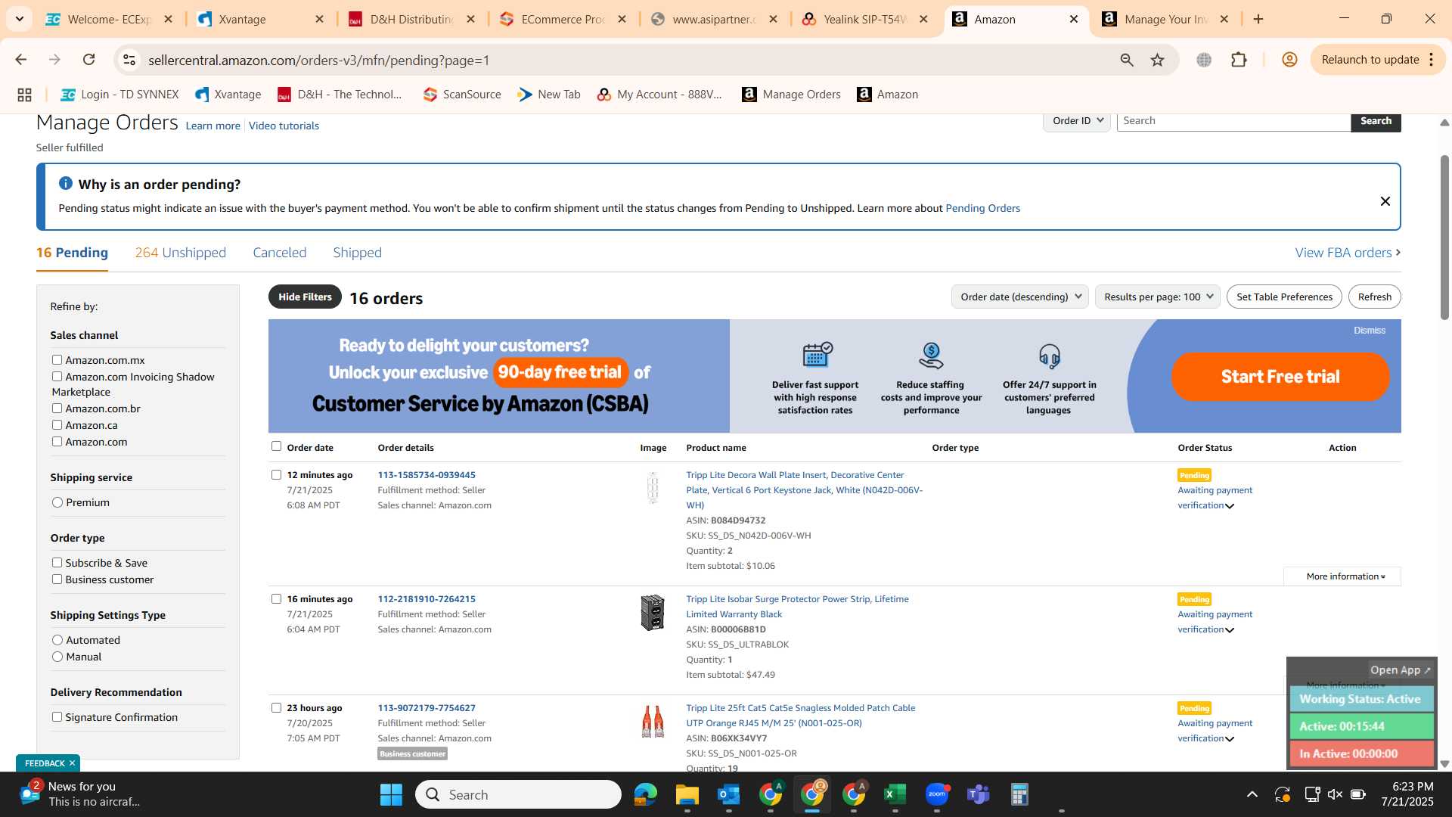Select the Premium shipping service radio

point(57,502)
